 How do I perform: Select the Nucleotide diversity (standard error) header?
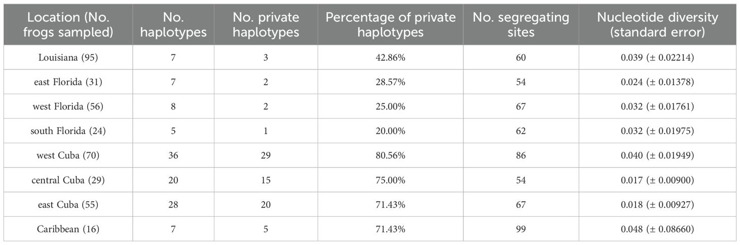pyautogui.click(x=657, y=24)
